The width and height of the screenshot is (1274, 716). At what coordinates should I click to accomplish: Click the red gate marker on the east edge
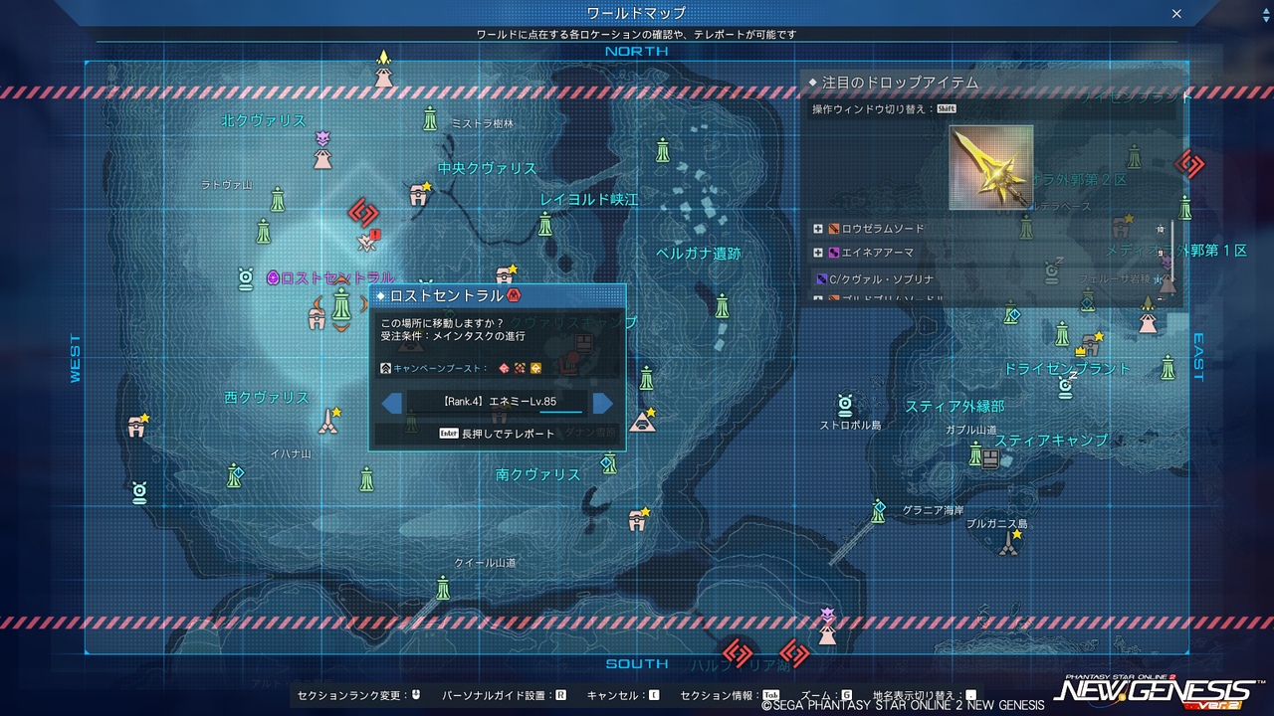click(1188, 163)
